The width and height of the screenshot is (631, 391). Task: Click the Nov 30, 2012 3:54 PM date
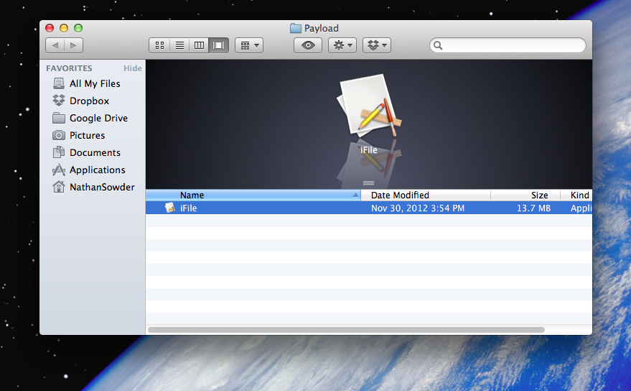point(418,208)
